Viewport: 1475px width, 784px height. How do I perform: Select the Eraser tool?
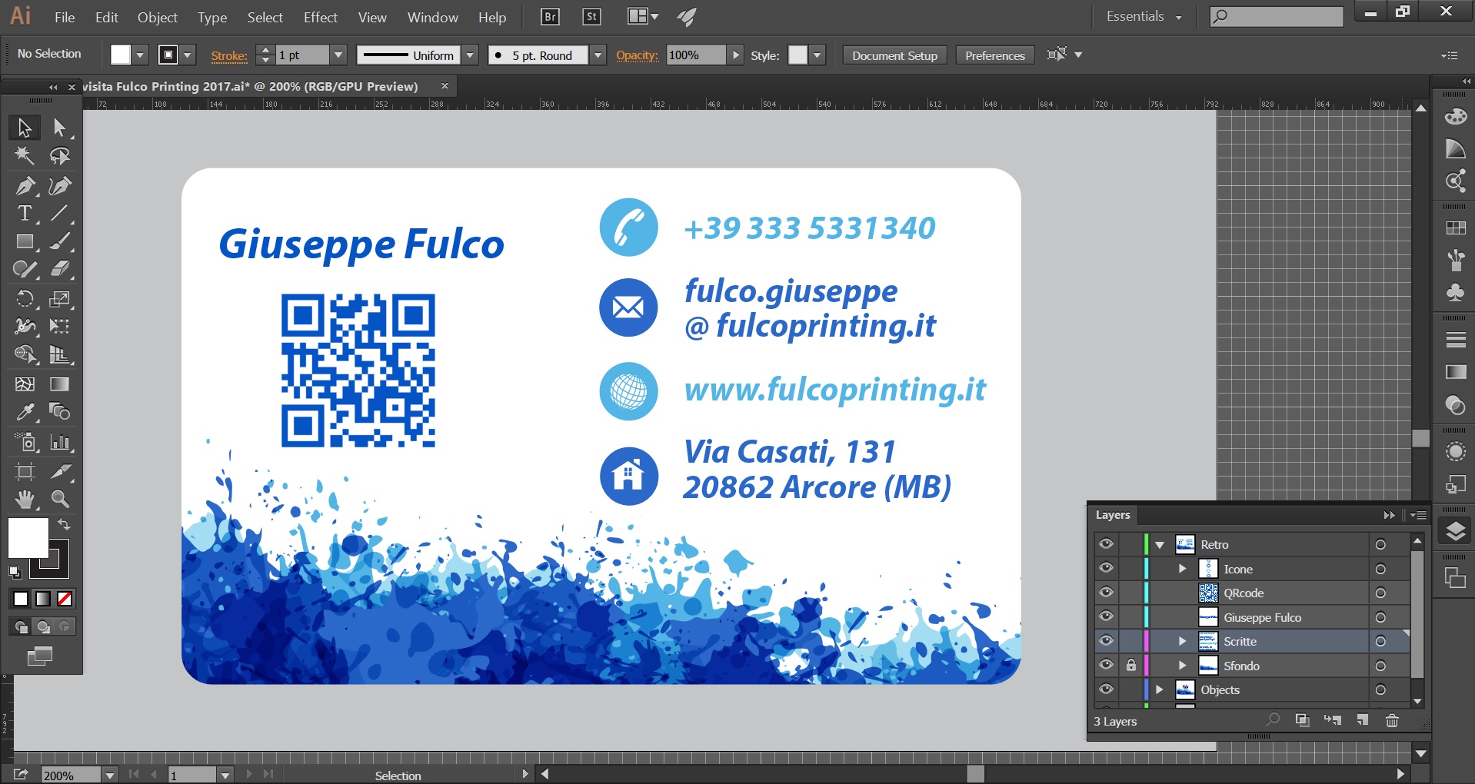(59, 269)
